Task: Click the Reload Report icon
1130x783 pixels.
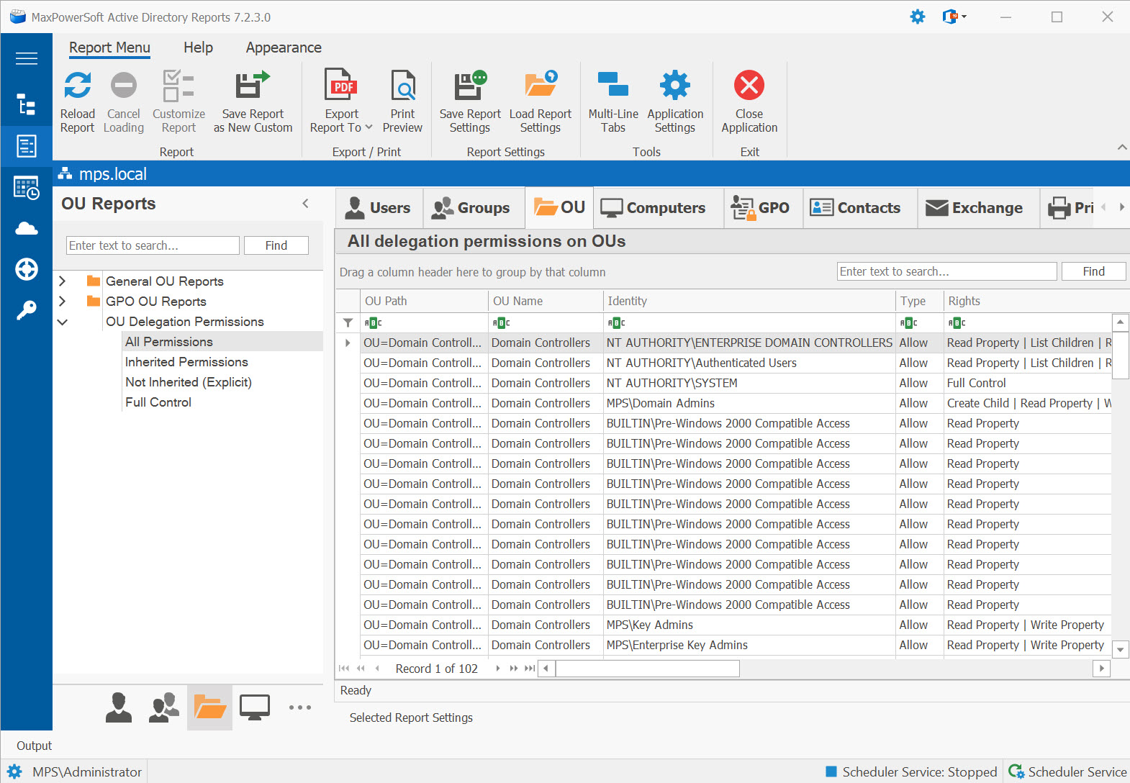Action: point(77,86)
